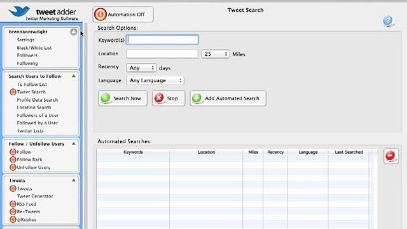This screenshot has width=407, height=229.
Task: Toggle the automation icon beside Tweet Search
Action: (x=13, y=92)
